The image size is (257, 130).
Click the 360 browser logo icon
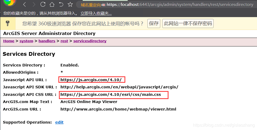coord(10,2)
